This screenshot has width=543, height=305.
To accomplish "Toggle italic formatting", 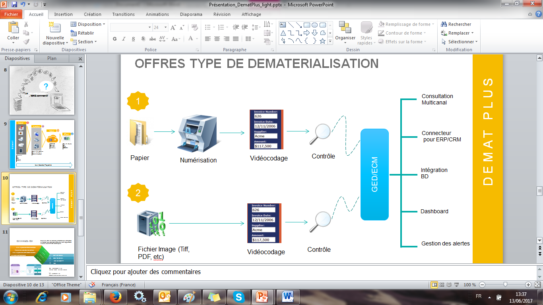I will click(x=124, y=39).
